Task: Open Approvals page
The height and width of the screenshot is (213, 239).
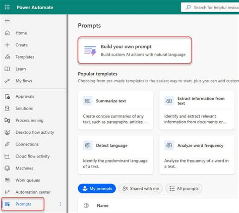Action: [x=25, y=96]
